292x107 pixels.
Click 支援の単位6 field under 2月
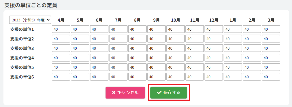tap(252, 77)
